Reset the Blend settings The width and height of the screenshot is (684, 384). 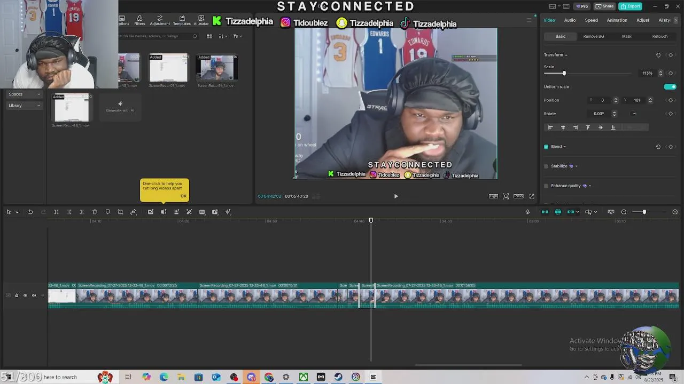658,147
